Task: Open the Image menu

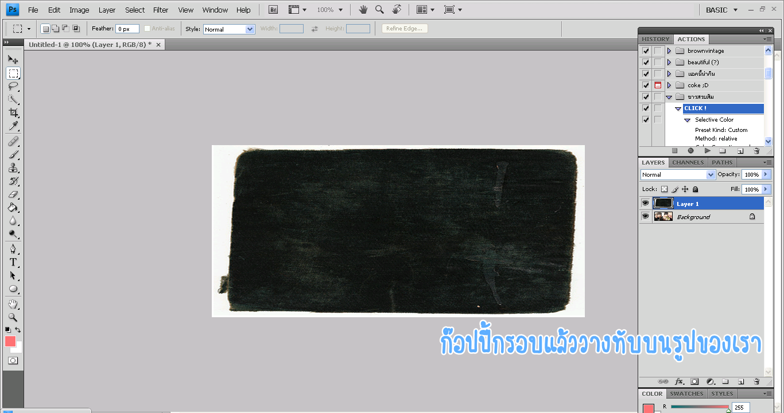Action: pos(79,10)
